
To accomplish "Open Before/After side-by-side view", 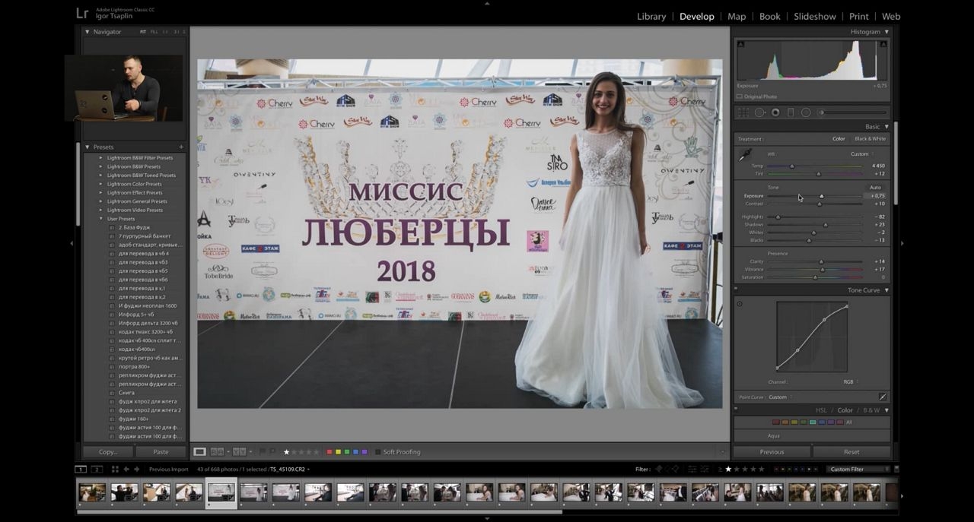I will click(x=218, y=451).
